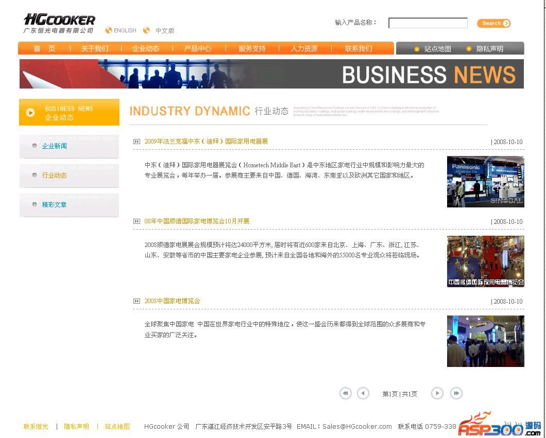Click the HGcooker logo
Viewport: 546px width, 438px height.
tap(59, 24)
